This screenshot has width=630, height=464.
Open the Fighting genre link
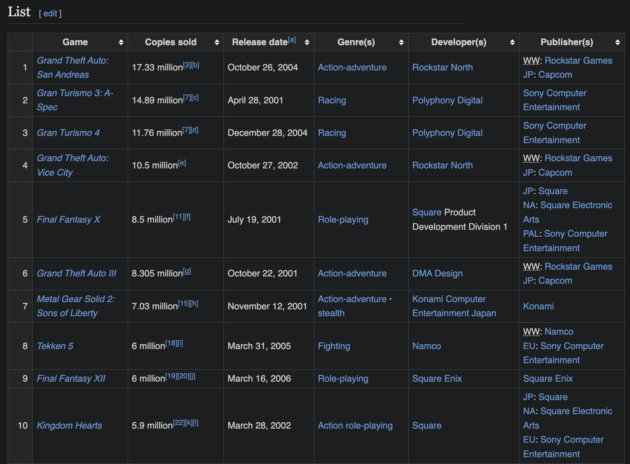click(334, 346)
